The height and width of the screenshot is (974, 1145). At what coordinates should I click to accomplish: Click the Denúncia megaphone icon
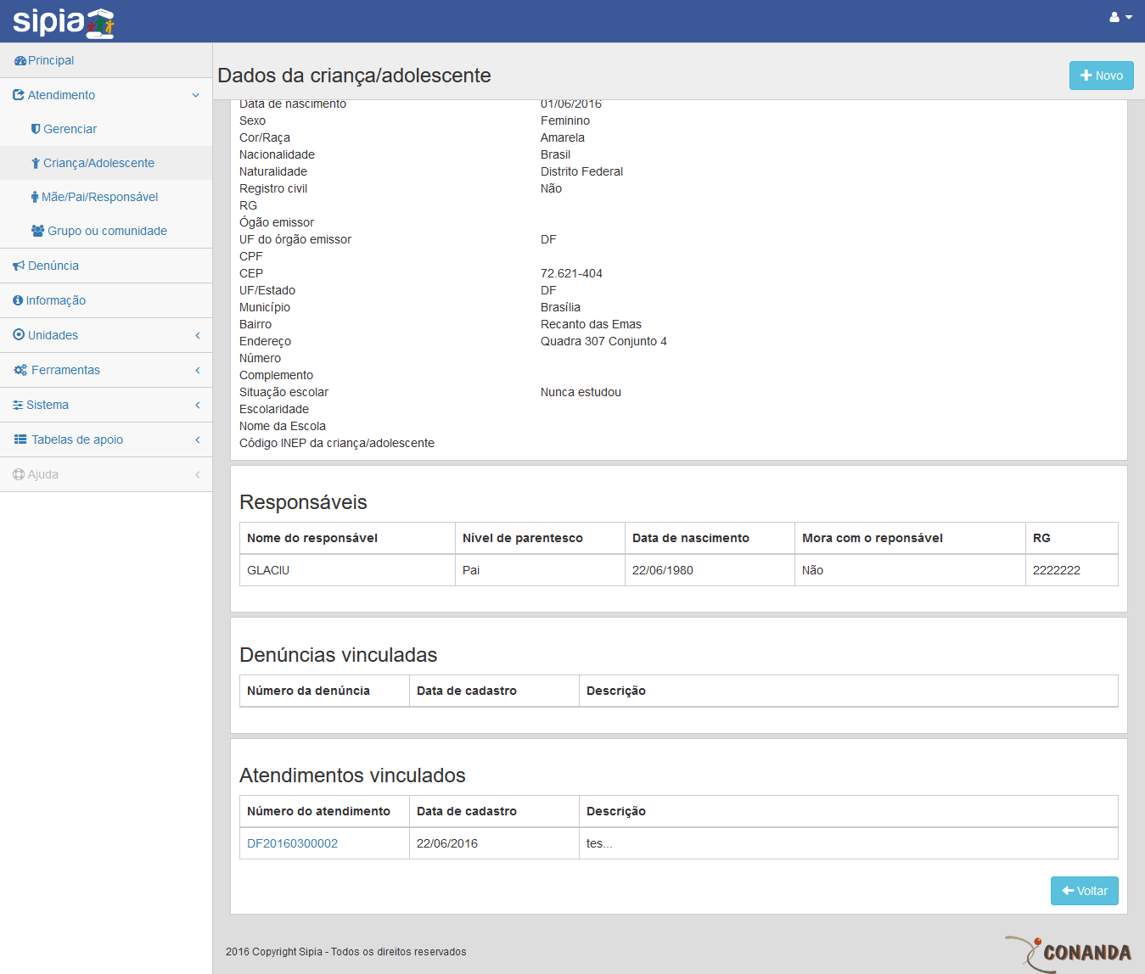pyautogui.click(x=19, y=266)
